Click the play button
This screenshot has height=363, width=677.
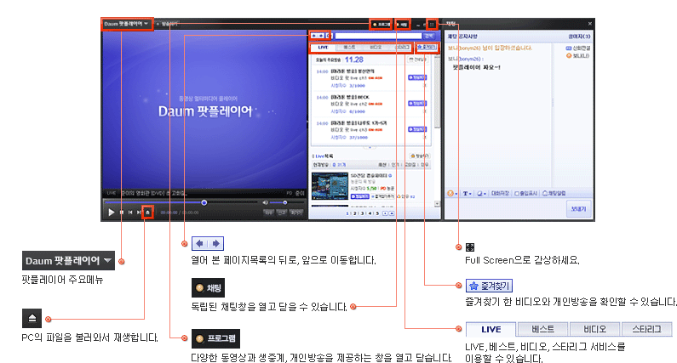112,213
